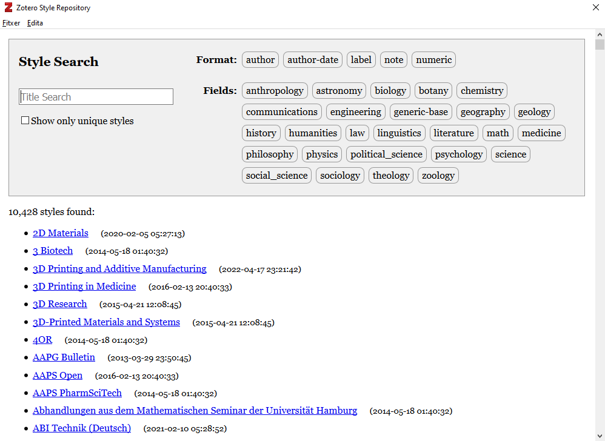Choose the chemistry field tag
This screenshot has height=441, width=605.
click(x=482, y=91)
